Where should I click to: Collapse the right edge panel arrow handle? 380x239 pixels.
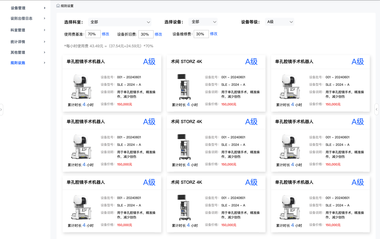[377, 109]
